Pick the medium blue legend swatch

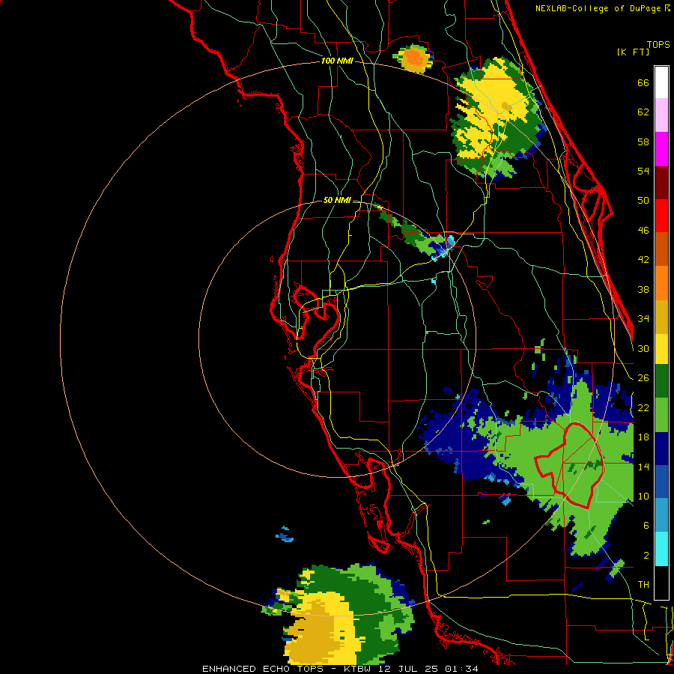[661, 482]
